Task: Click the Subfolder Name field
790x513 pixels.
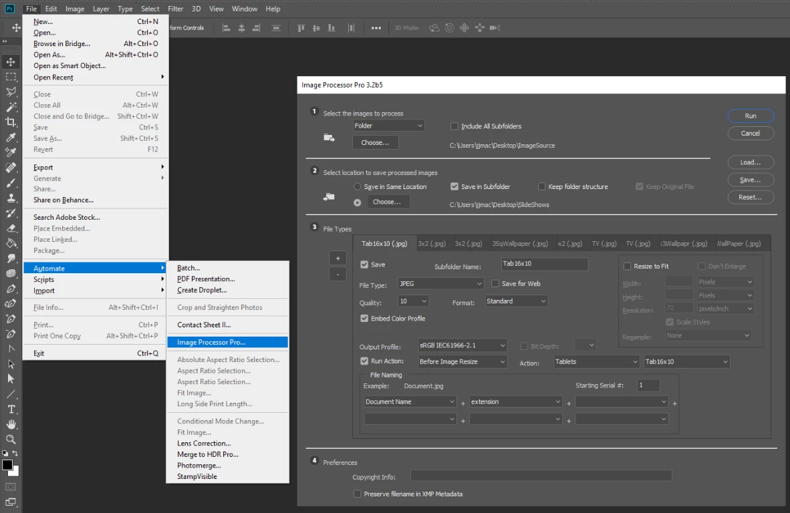Action: [x=545, y=264]
